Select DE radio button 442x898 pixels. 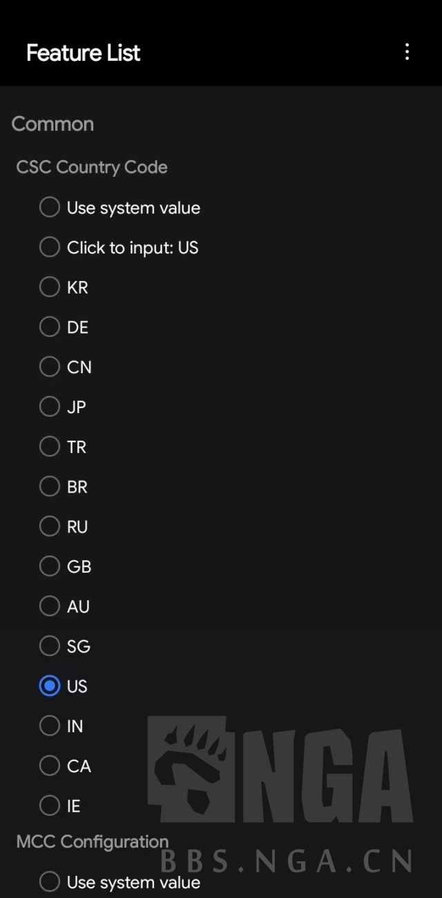(x=50, y=327)
